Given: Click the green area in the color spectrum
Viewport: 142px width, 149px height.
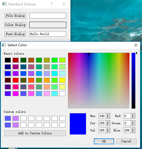Looking at the screenshot, I should pyautogui.click(x=109, y=67).
